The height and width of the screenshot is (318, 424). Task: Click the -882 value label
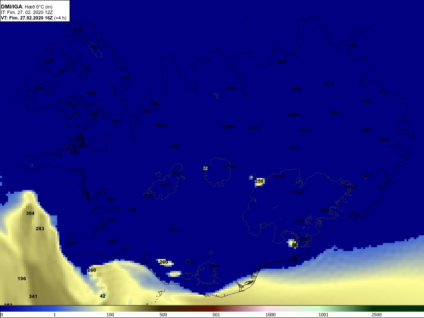pyautogui.click(x=367, y=130)
